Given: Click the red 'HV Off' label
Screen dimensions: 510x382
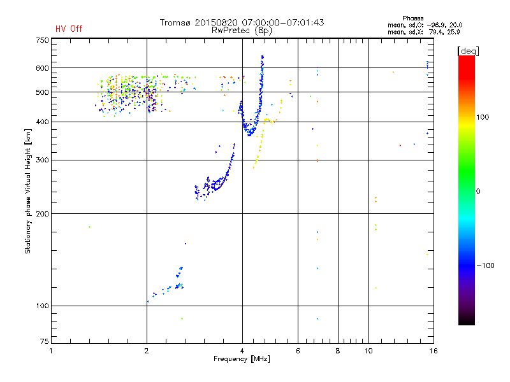Looking at the screenshot, I should pyautogui.click(x=69, y=29).
